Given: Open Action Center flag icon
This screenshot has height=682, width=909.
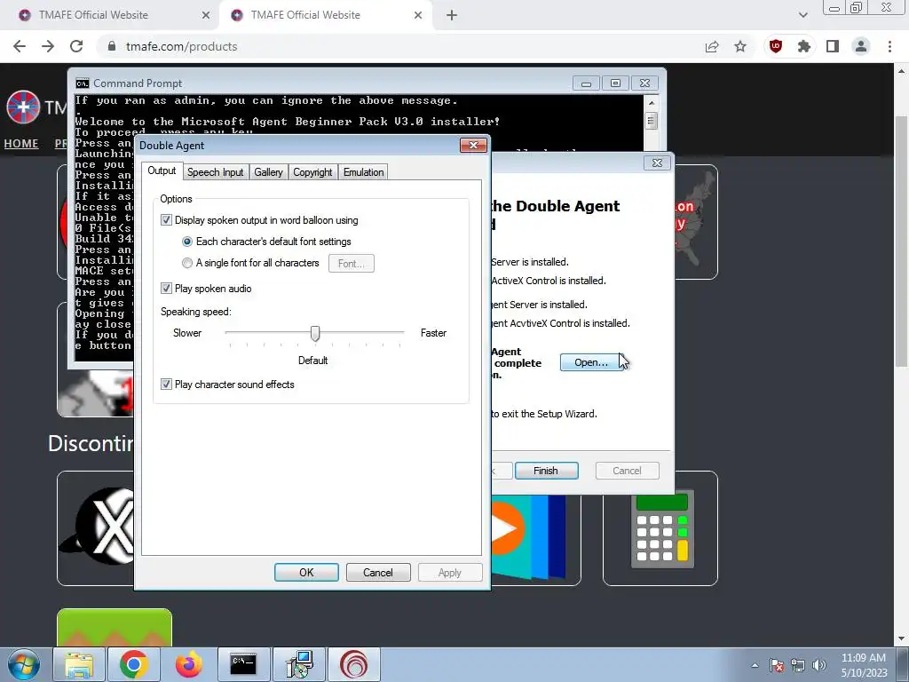Looking at the screenshot, I should (x=777, y=665).
